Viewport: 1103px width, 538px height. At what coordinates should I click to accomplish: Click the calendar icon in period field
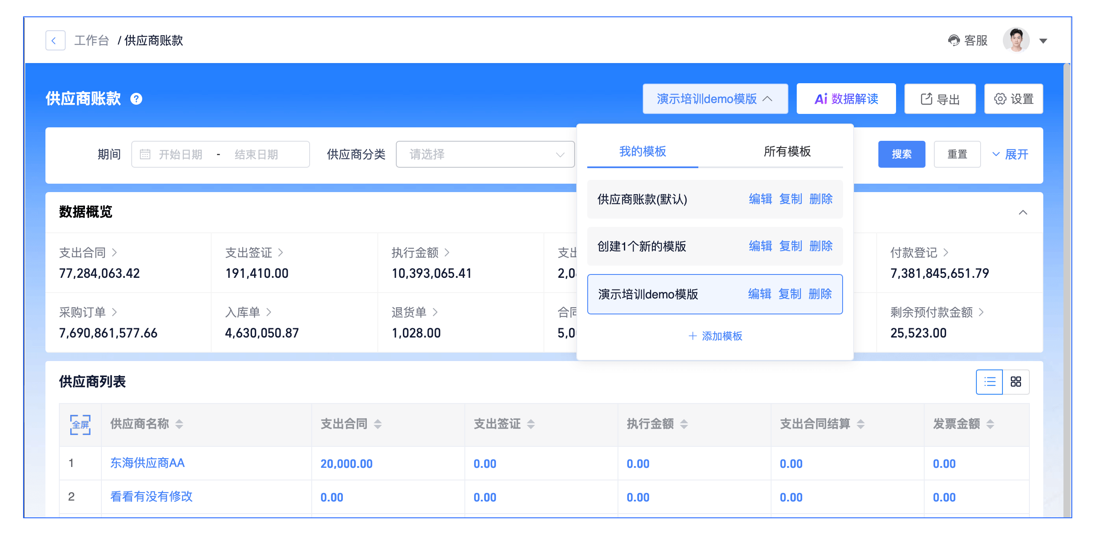(145, 154)
